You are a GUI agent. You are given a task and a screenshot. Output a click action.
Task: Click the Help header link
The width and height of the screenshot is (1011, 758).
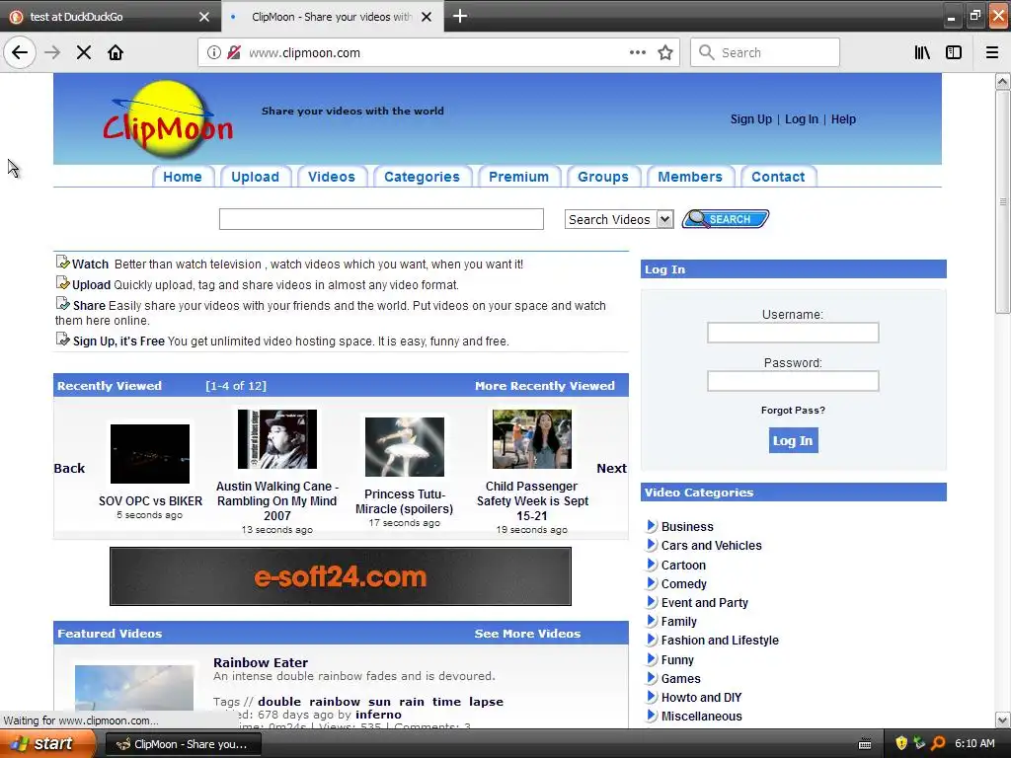click(843, 119)
